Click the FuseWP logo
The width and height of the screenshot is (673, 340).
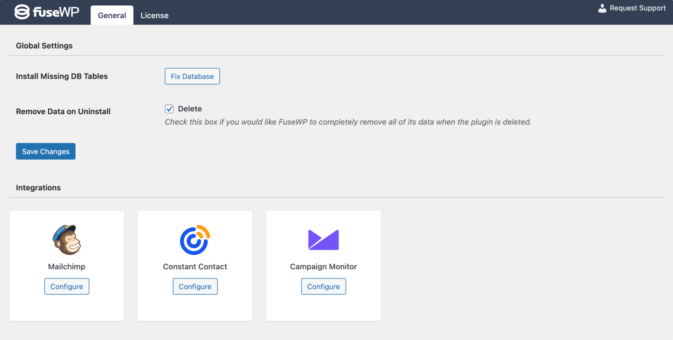[x=47, y=12]
